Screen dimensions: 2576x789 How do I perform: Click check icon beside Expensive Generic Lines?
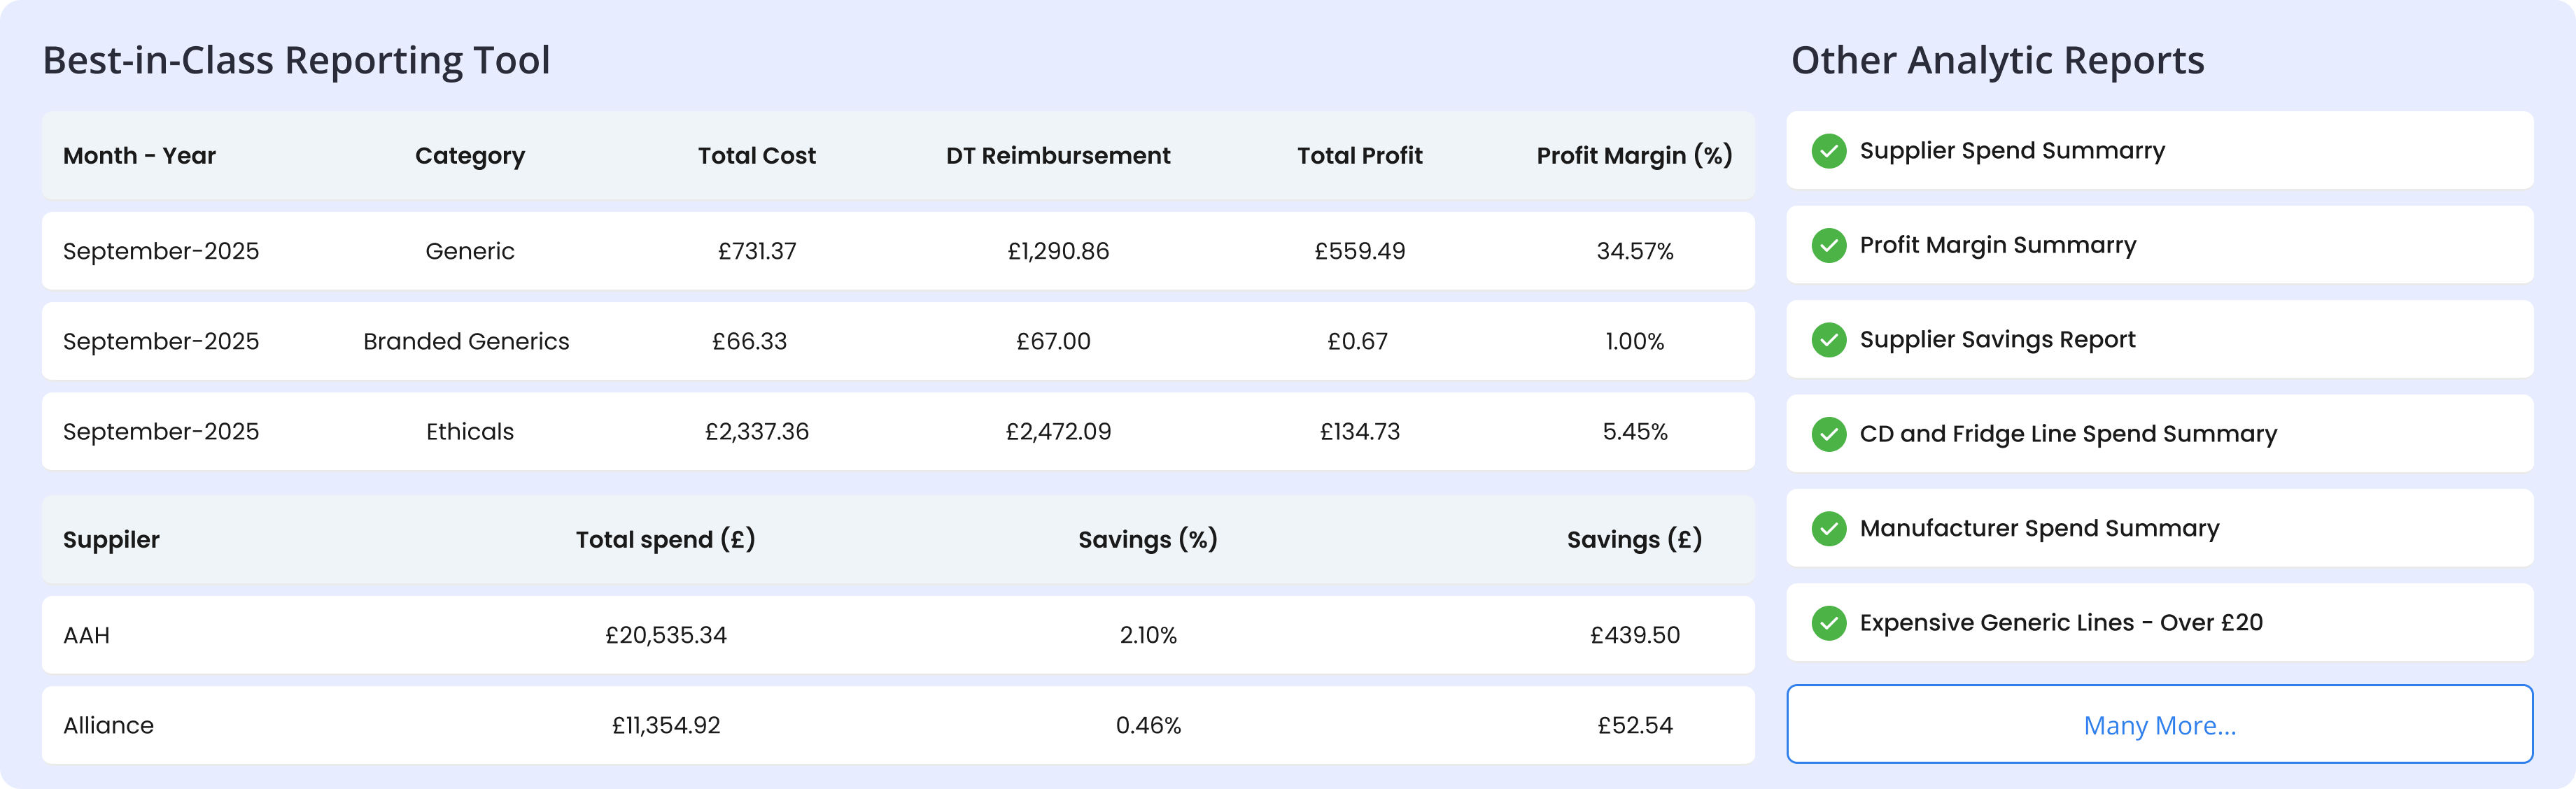pyautogui.click(x=1829, y=623)
